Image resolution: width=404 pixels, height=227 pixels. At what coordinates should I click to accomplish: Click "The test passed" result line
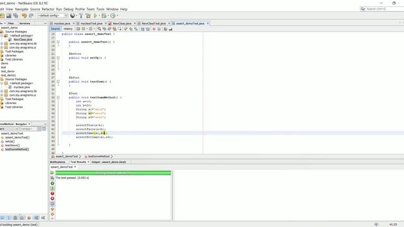coord(72,178)
